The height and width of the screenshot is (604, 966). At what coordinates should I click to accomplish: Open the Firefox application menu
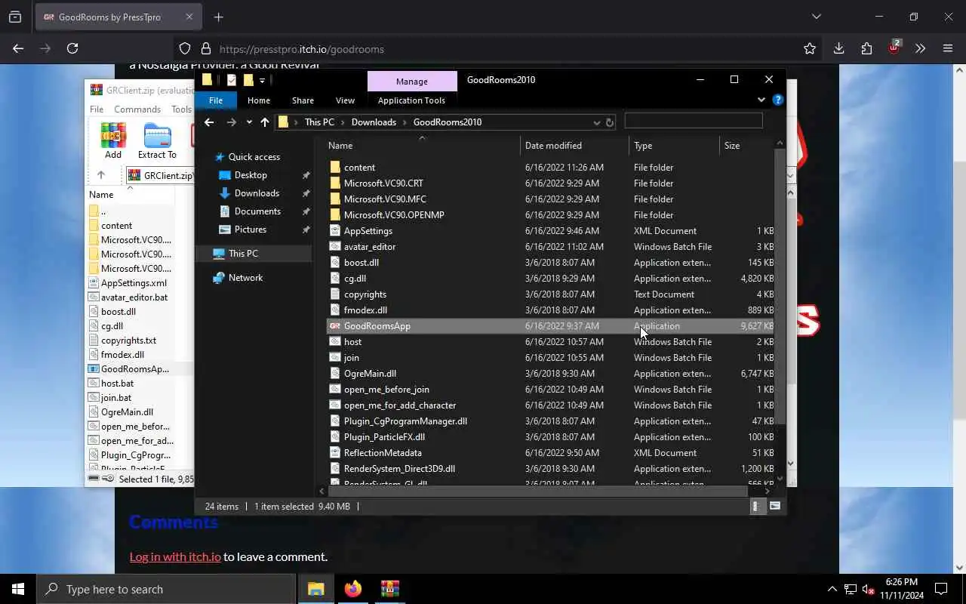pyautogui.click(x=948, y=48)
